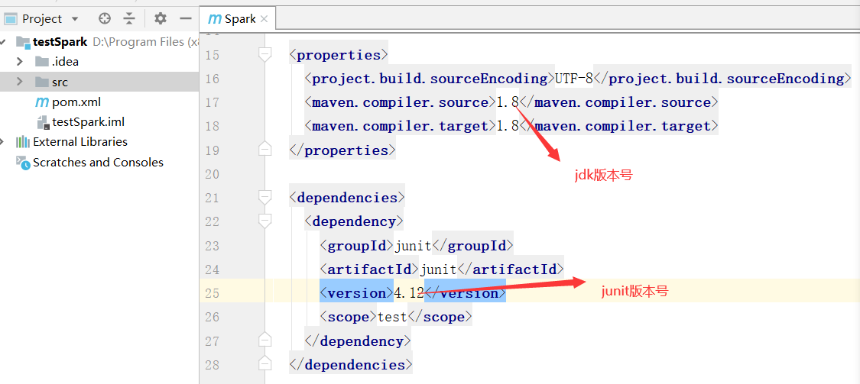Click the Project tool window icon

[x=11, y=19]
